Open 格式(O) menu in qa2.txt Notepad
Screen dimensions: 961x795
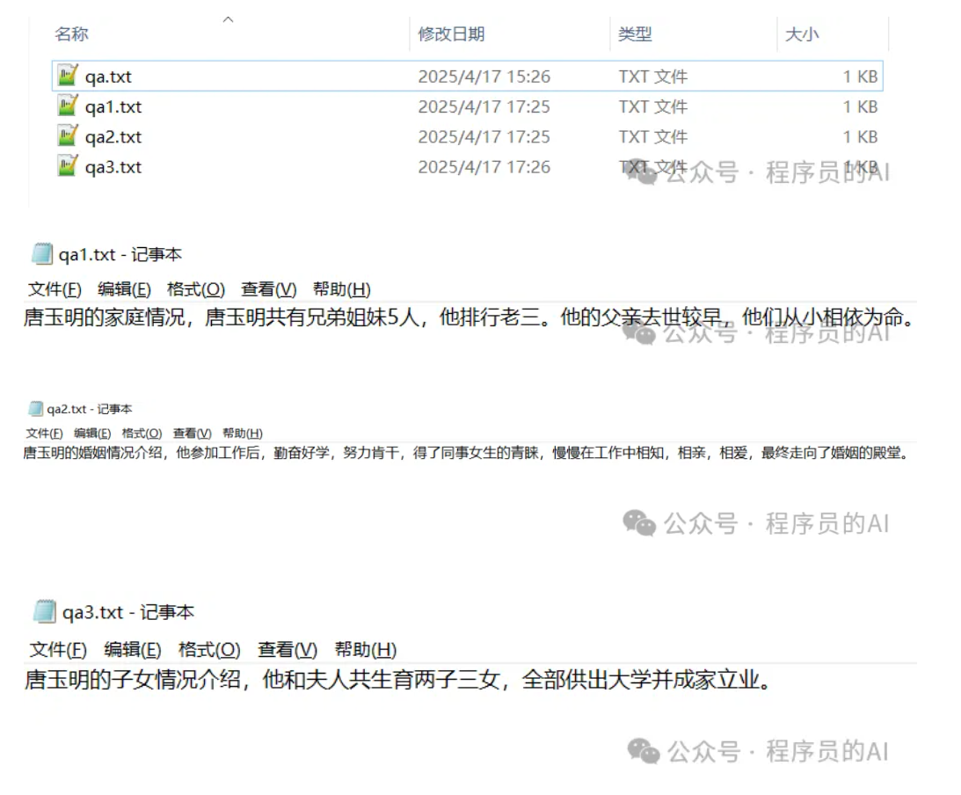pyautogui.click(x=142, y=434)
